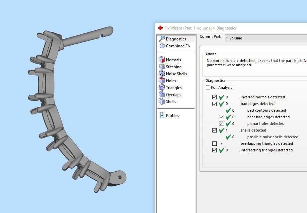Click the 'near bad edges detected' text
Screen dimensions: 307x213
[x=269, y=117]
